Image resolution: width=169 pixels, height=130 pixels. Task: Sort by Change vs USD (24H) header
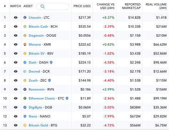(106, 6)
